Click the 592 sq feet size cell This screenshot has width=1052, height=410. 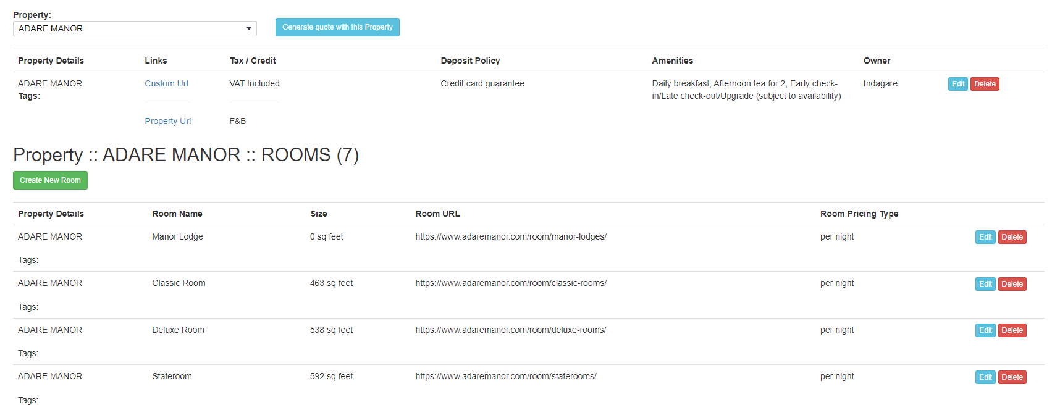331,376
